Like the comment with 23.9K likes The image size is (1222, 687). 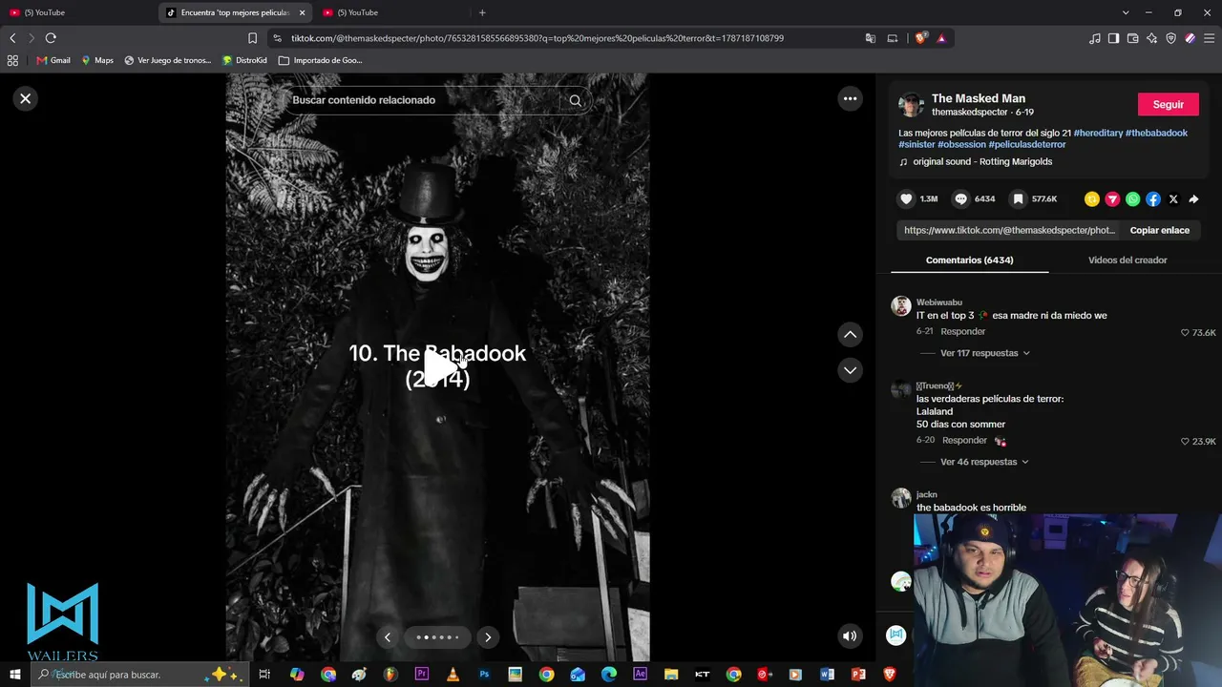pos(1186,442)
